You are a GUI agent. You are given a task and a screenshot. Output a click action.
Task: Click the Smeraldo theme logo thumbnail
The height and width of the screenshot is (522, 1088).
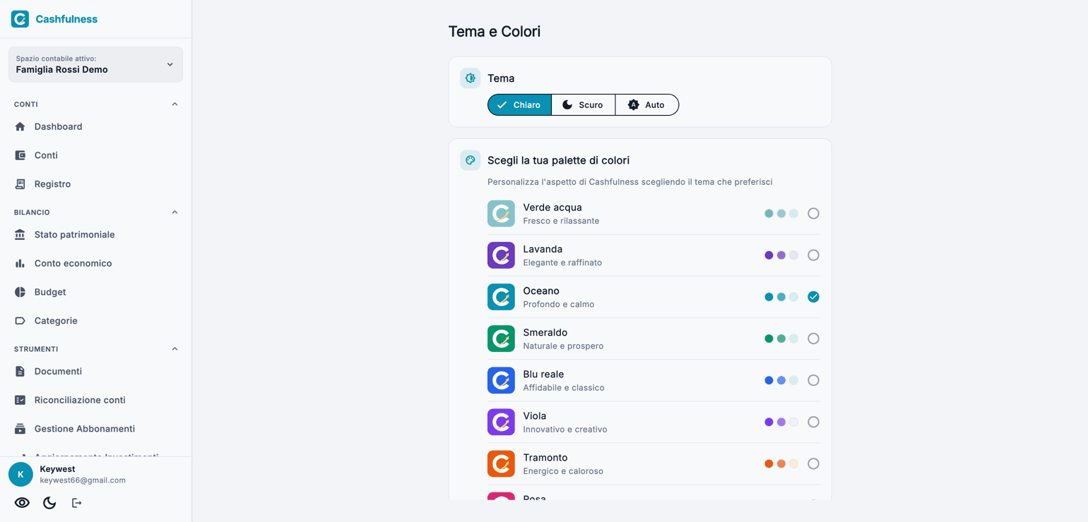[501, 339]
